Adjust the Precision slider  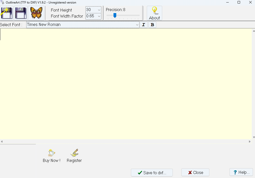[x=115, y=15]
